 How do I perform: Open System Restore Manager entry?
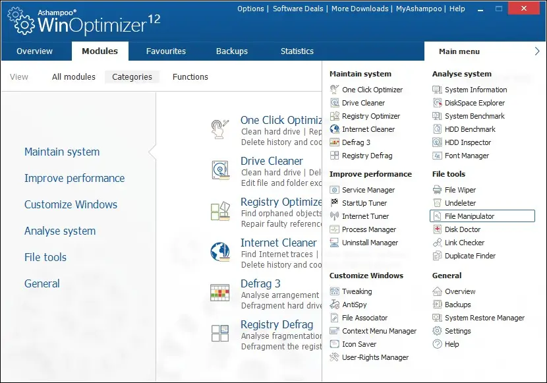point(484,318)
